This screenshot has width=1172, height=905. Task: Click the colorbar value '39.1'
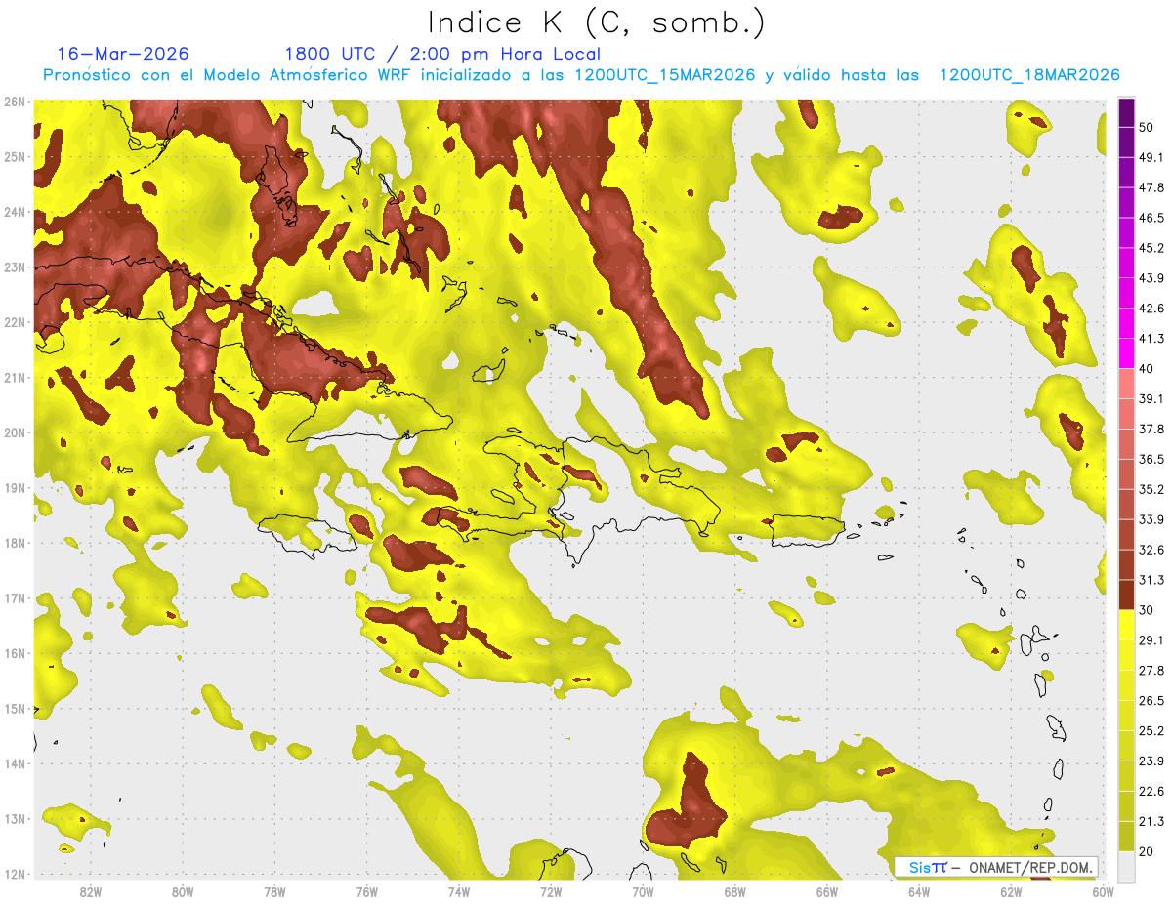1151,398
